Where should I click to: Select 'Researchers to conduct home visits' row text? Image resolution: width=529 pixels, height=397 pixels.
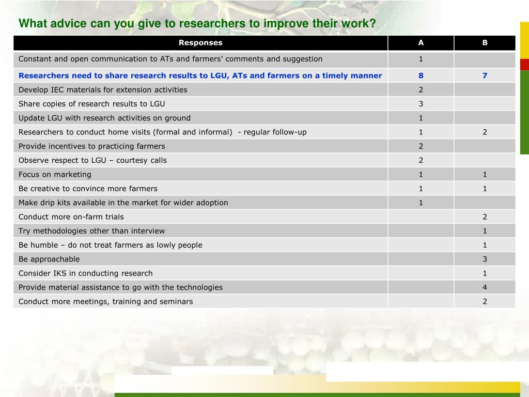coord(163,132)
